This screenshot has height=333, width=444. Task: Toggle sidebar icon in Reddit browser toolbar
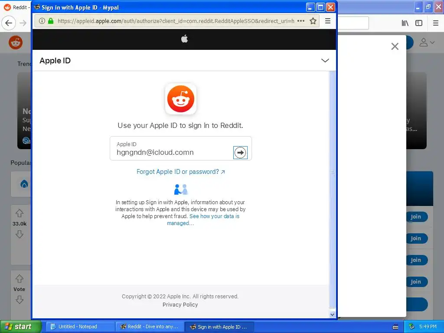(419, 23)
